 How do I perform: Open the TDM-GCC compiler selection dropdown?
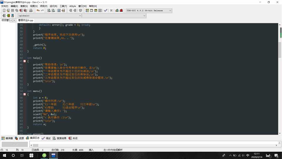point(149,11)
